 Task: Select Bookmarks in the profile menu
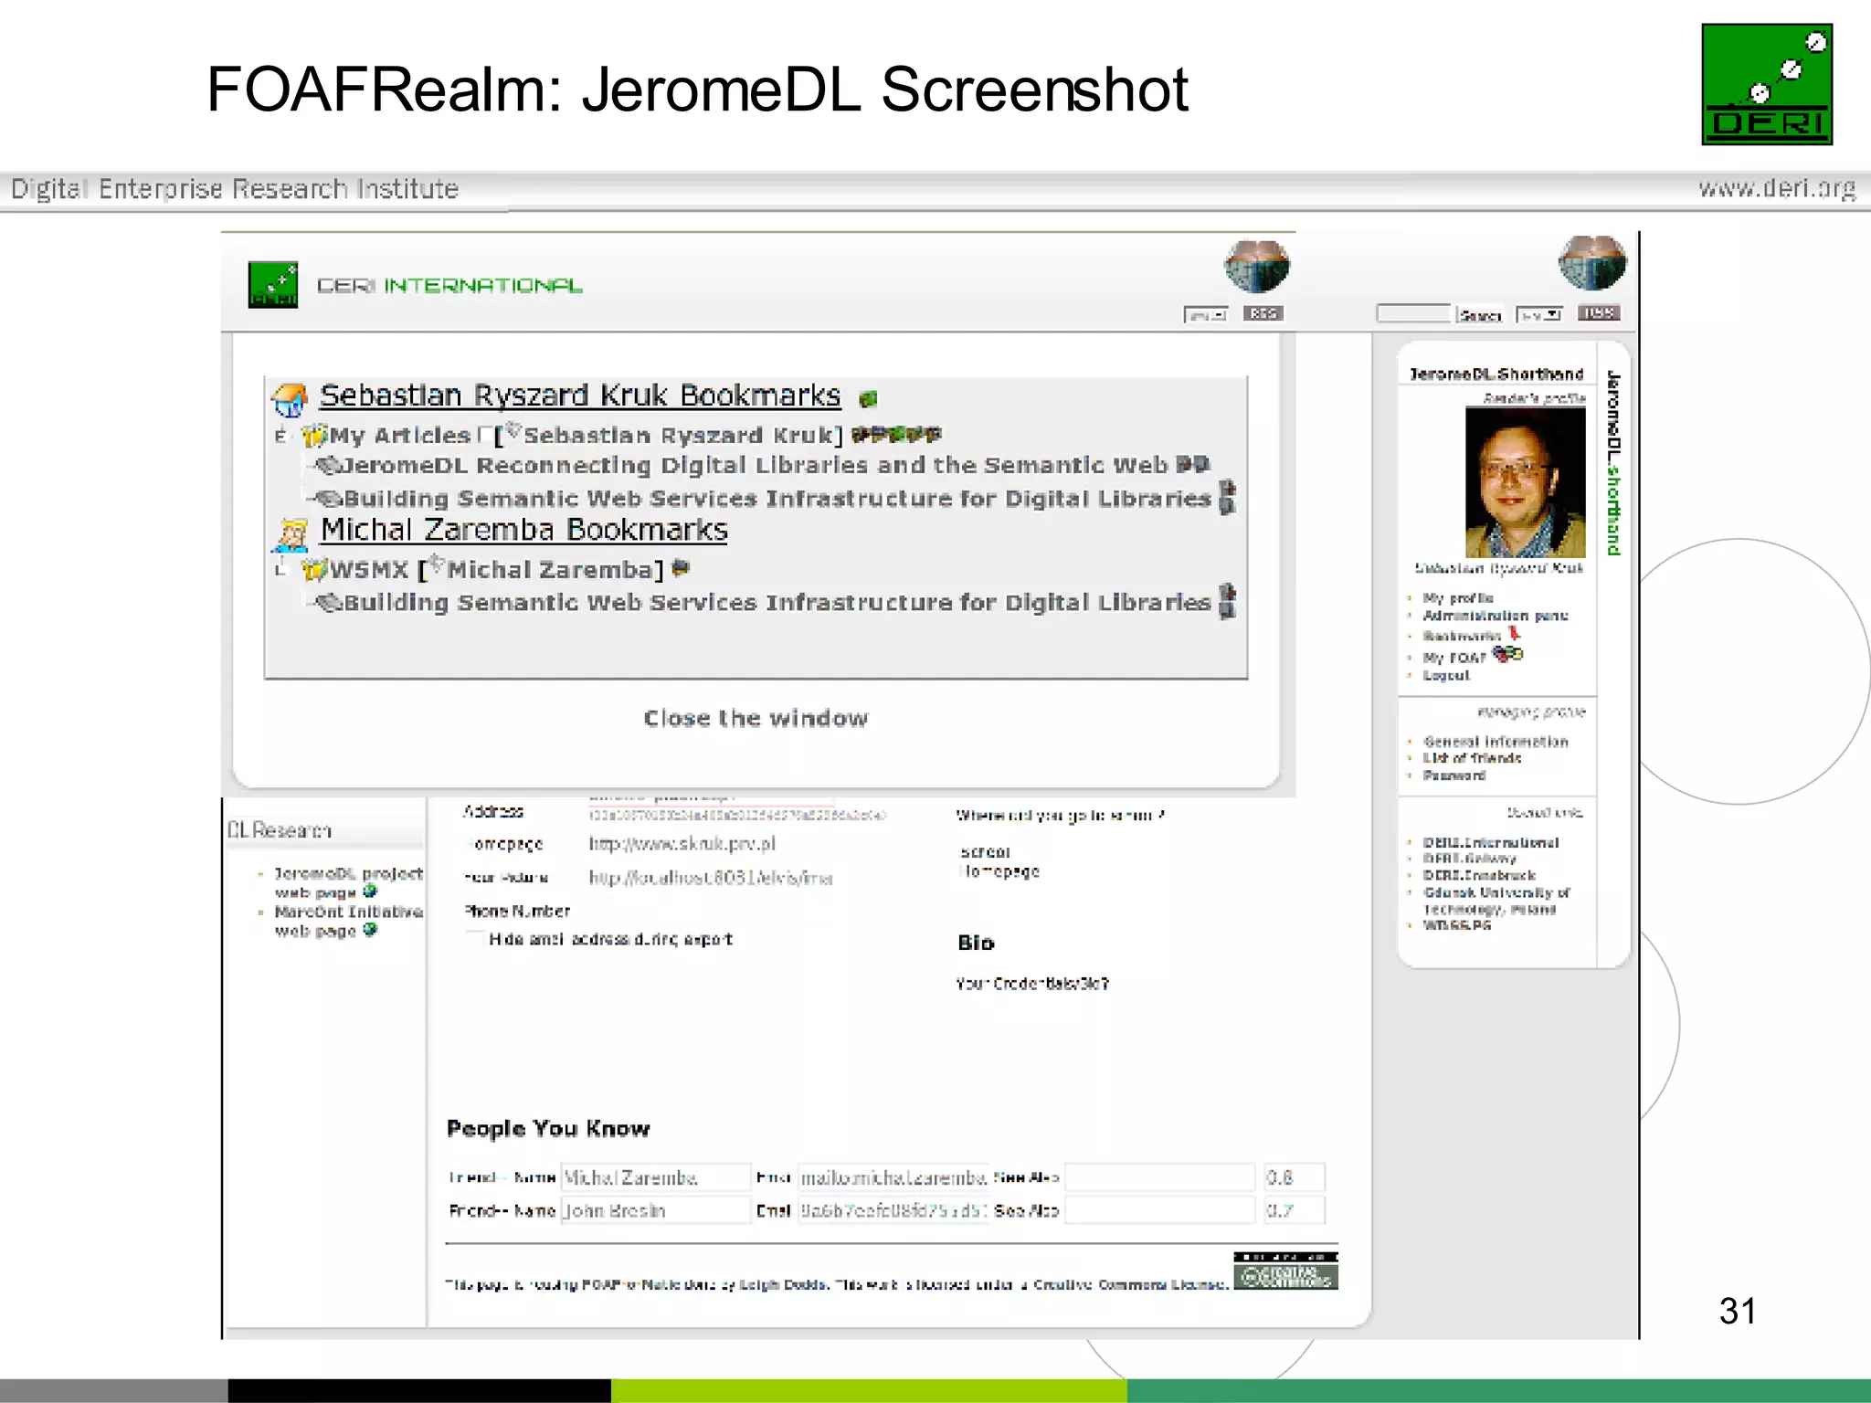click(1462, 636)
